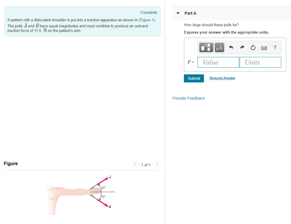The width and height of the screenshot is (291, 224).
Task: Click the shoulder traction figure image
Action: click(81, 195)
